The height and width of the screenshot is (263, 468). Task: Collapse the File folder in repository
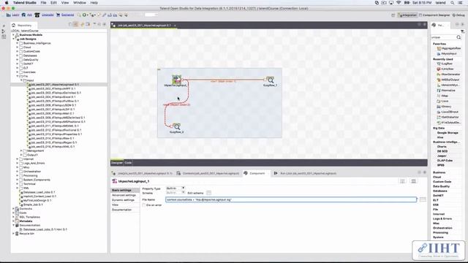coord(18,76)
